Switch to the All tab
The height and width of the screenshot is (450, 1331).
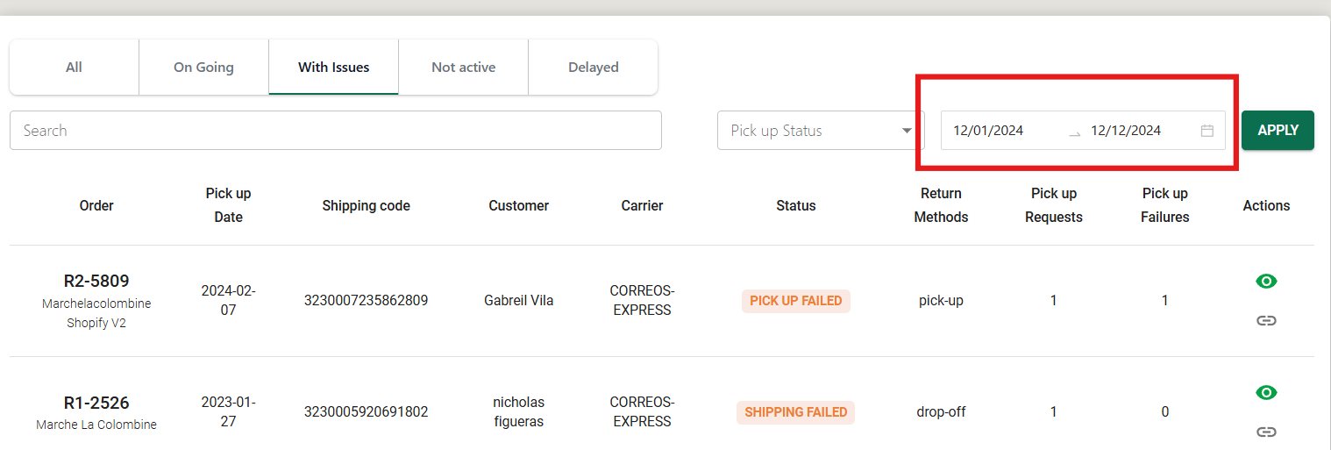(74, 68)
